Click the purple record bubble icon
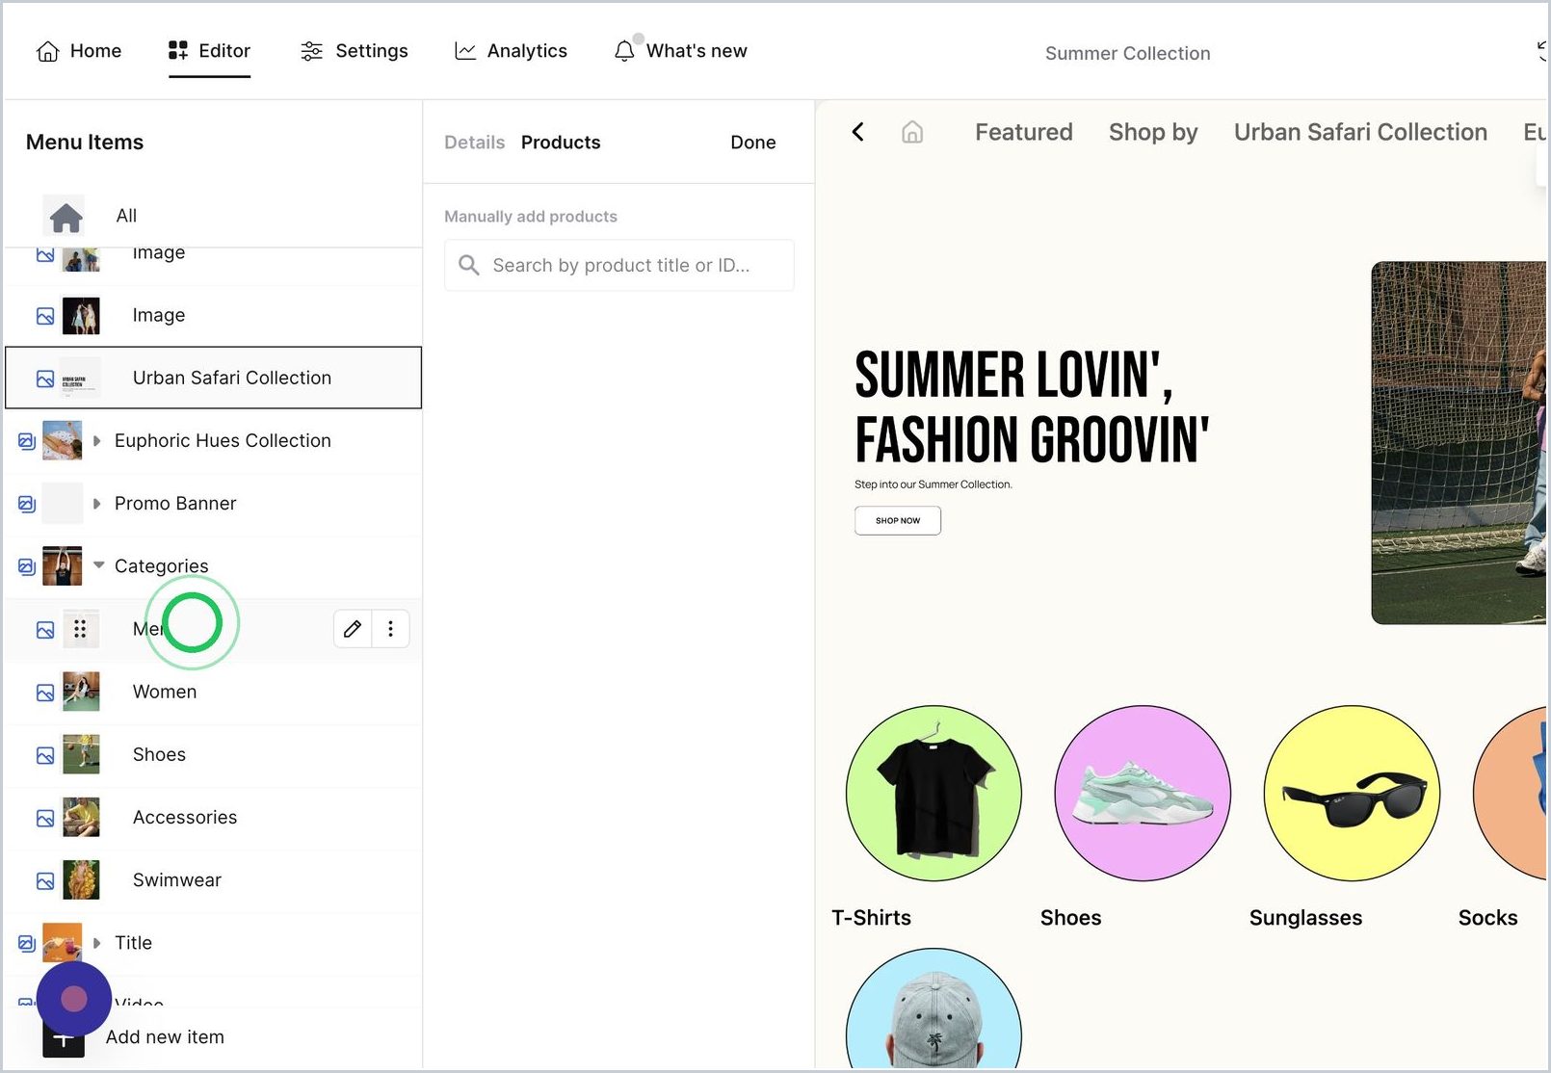Screen dimensions: 1551x1073 click(x=74, y=999)
